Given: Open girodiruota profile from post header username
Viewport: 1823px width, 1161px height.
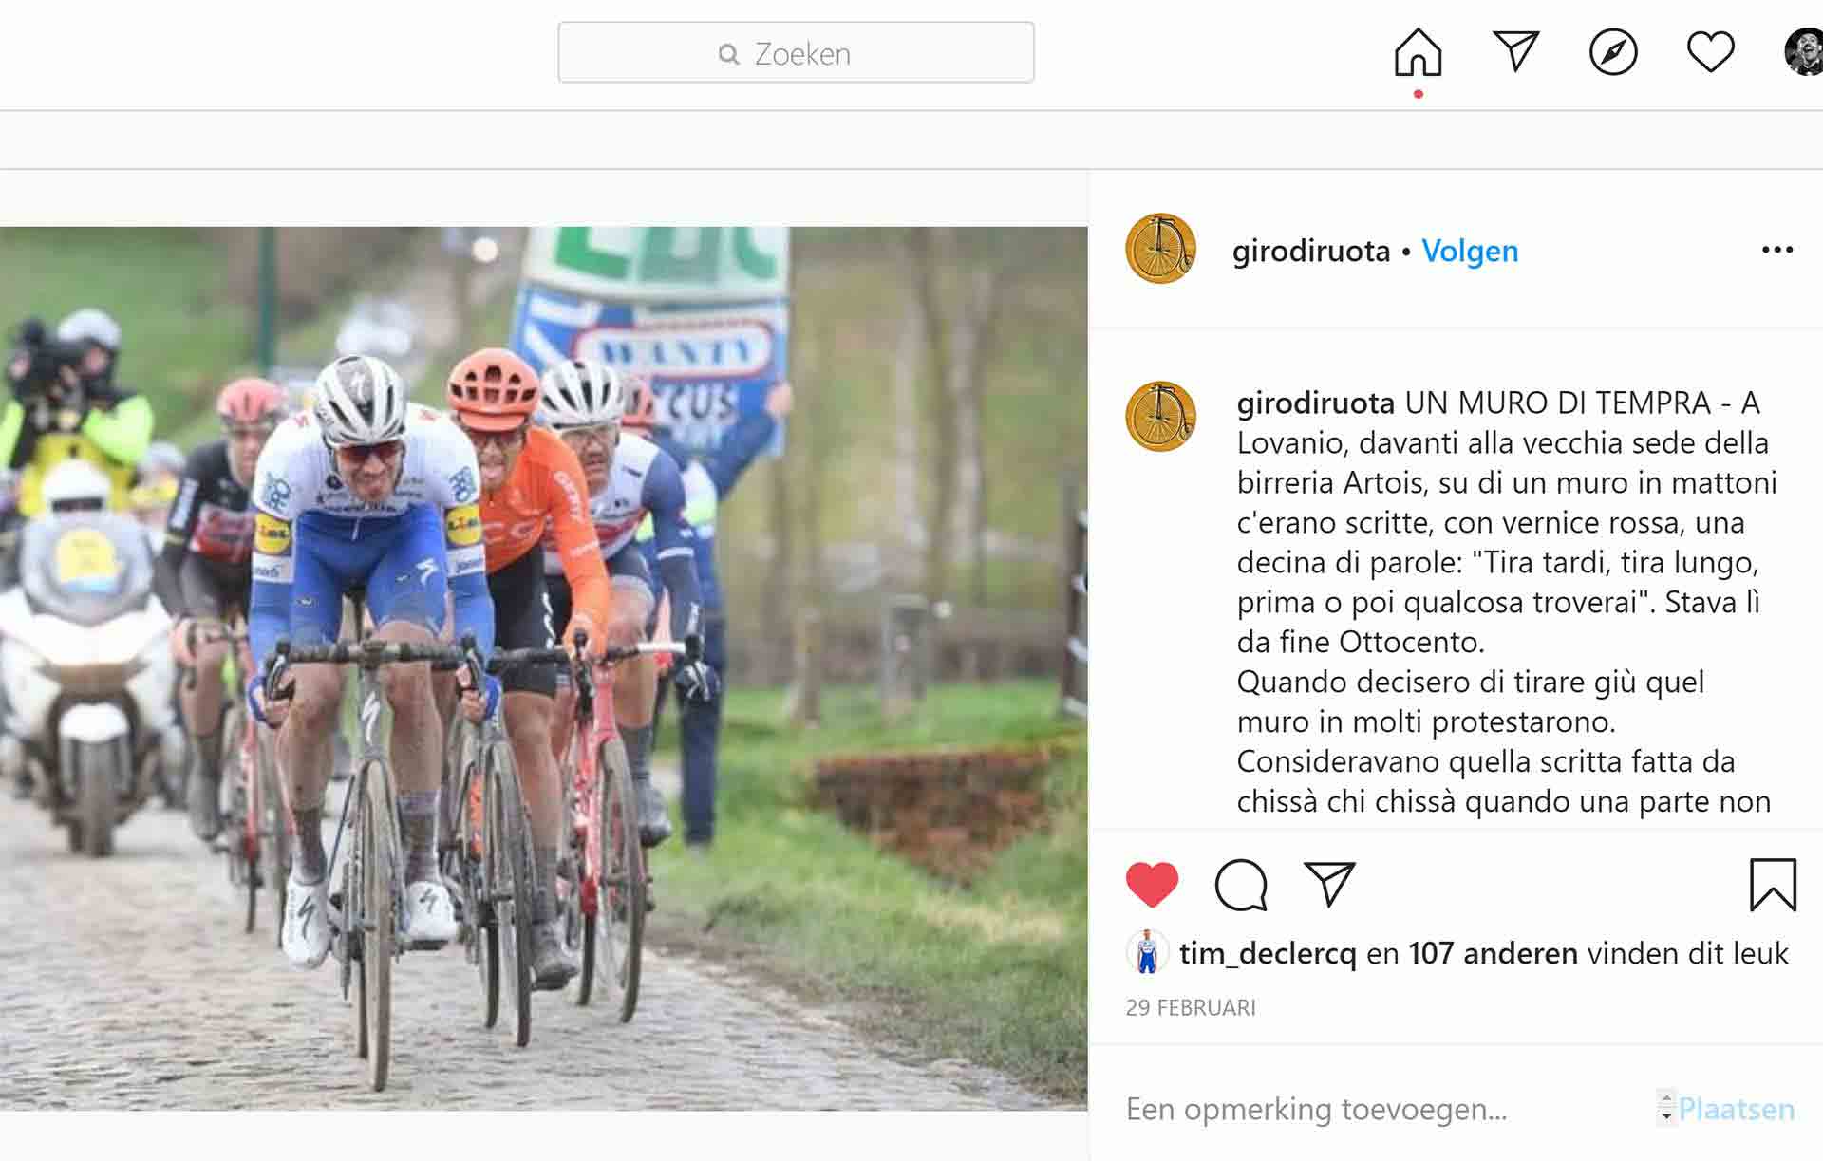Looking at the screenshot, I should tap(1311, 251).
